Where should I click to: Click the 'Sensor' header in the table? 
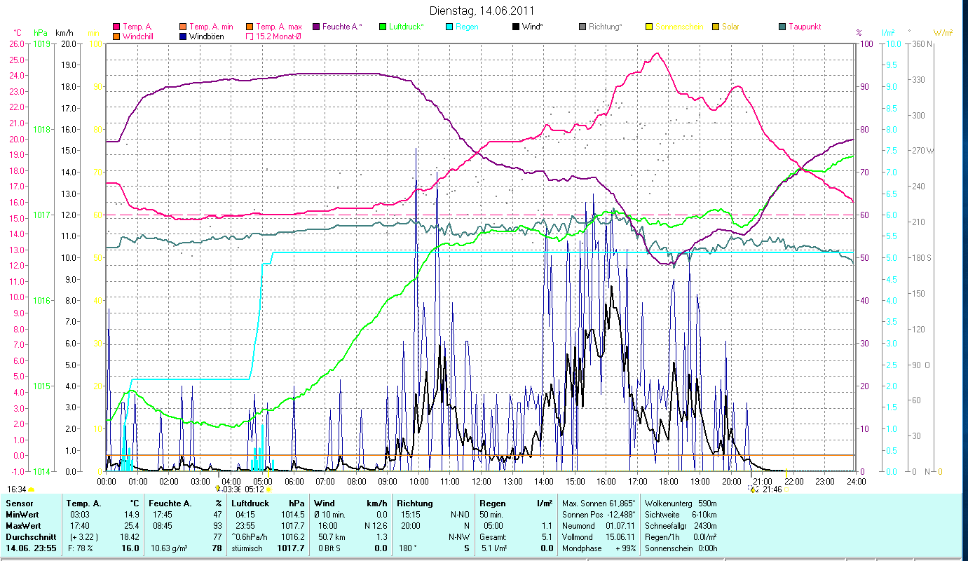[x=19, y=503]
